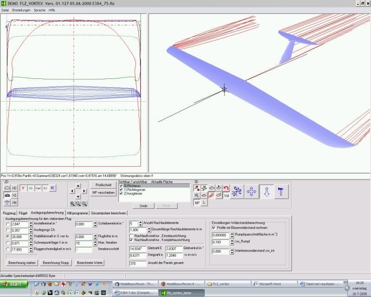Enable Nachlaufkorrektur Einzelausrichtung checkbox

click(x=131, y=236)
